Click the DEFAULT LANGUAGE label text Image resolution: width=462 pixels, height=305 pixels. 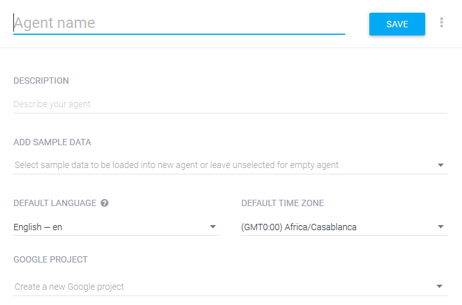[x=55, y=203]
